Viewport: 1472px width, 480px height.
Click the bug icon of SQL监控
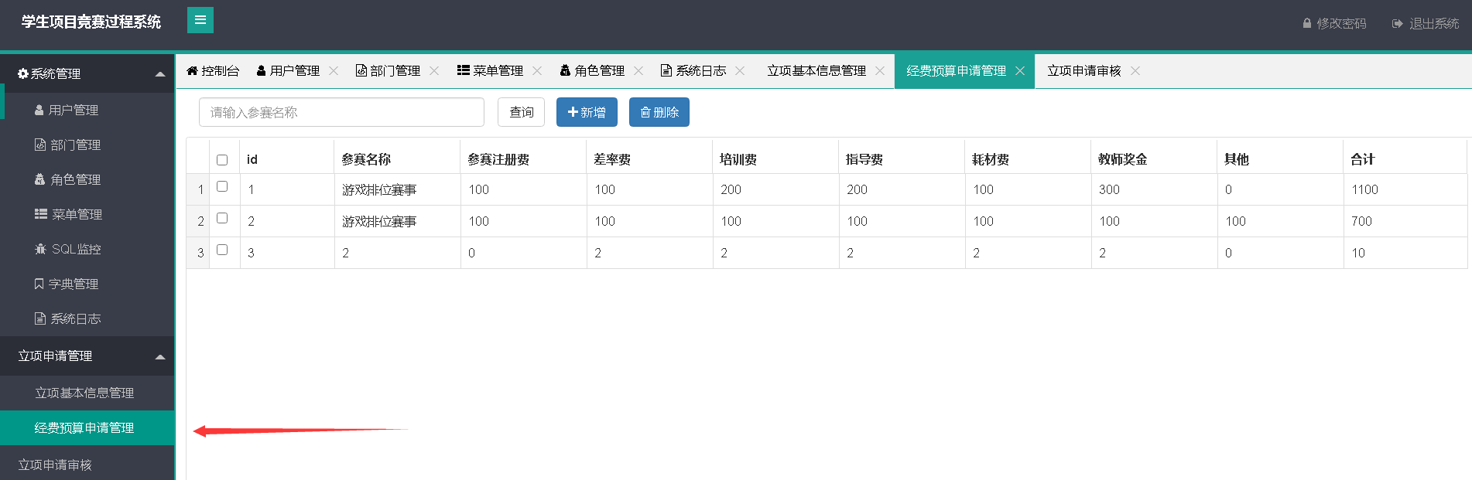click(41, 249)
